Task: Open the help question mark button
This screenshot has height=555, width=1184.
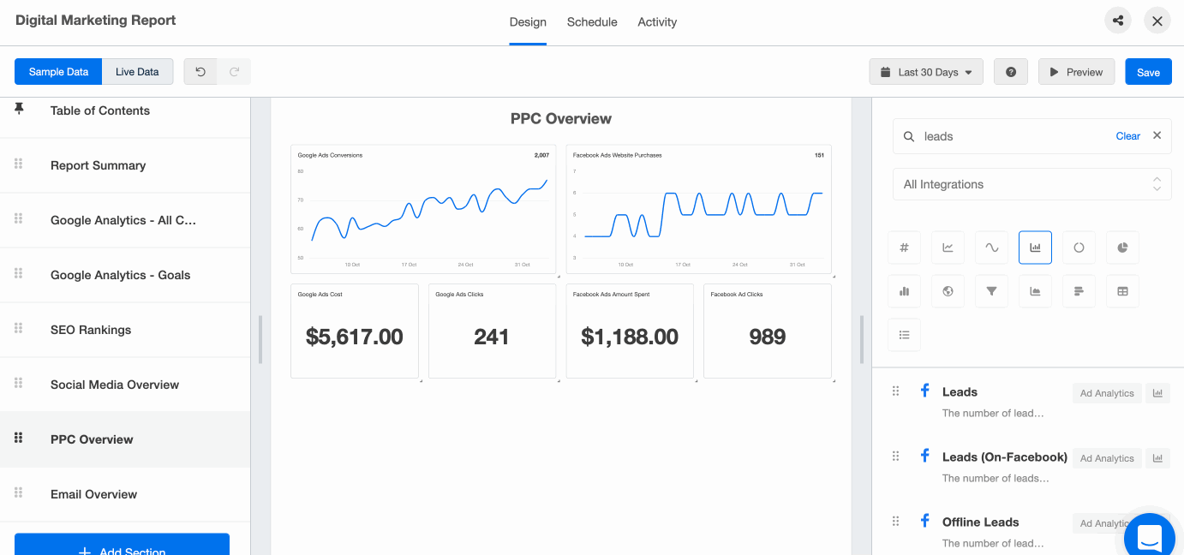Action: click(x=1010, y=72)
